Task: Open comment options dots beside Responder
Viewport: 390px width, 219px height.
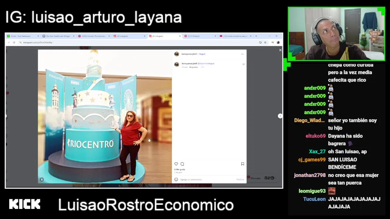Action: click(x=202, y=67)
